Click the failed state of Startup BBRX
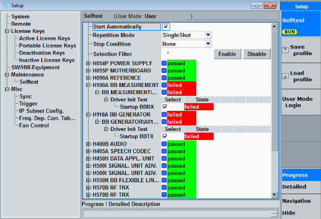Viewport: 321px width, 219px height. 199,106
